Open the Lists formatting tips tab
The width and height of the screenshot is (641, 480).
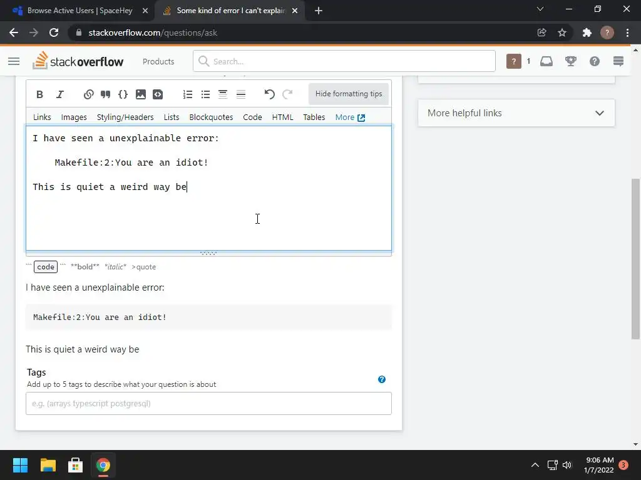click(172, 117)
